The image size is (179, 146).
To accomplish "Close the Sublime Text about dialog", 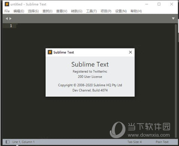I will click(130, 52).
